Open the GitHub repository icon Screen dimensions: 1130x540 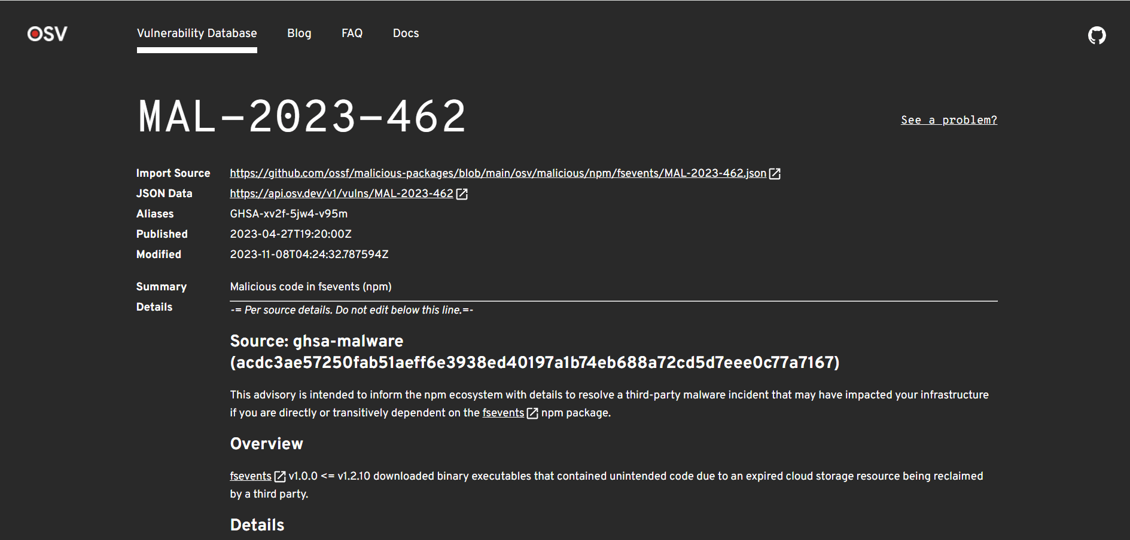coord(1097,35)
